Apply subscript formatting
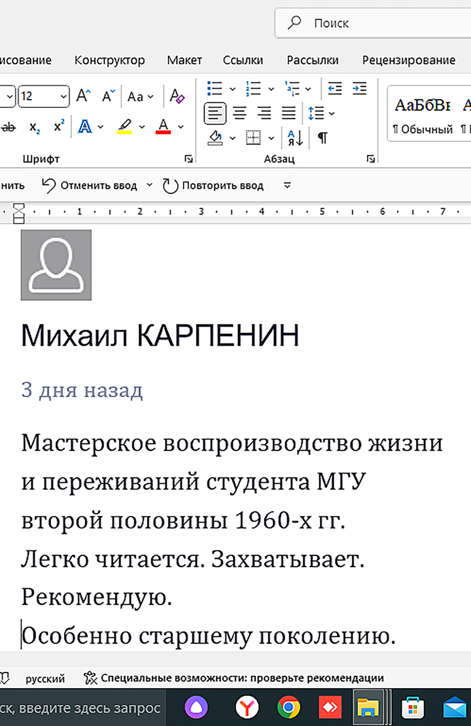Screen dimensions: 471x726 (x=35, y=127)
